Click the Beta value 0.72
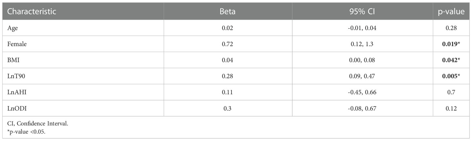472x141 pixels. [x=228, y=44]
